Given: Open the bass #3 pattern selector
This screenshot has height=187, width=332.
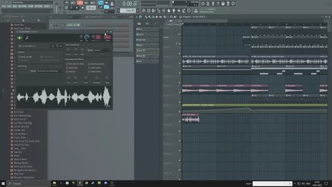Looking at the screenshot, I should pos(128,10).
